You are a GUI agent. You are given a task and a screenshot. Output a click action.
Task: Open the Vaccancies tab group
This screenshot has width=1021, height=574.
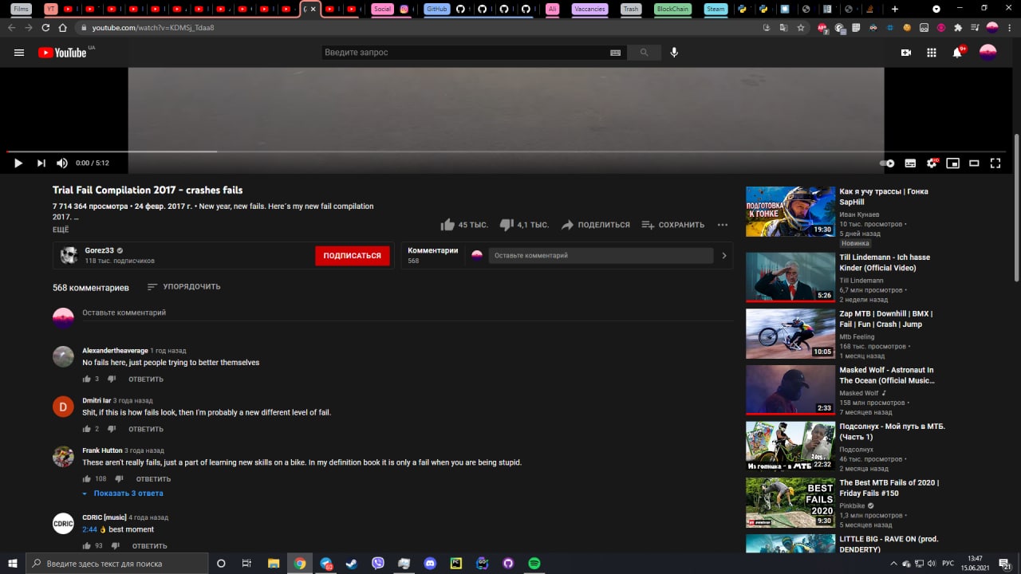point(589,9)
